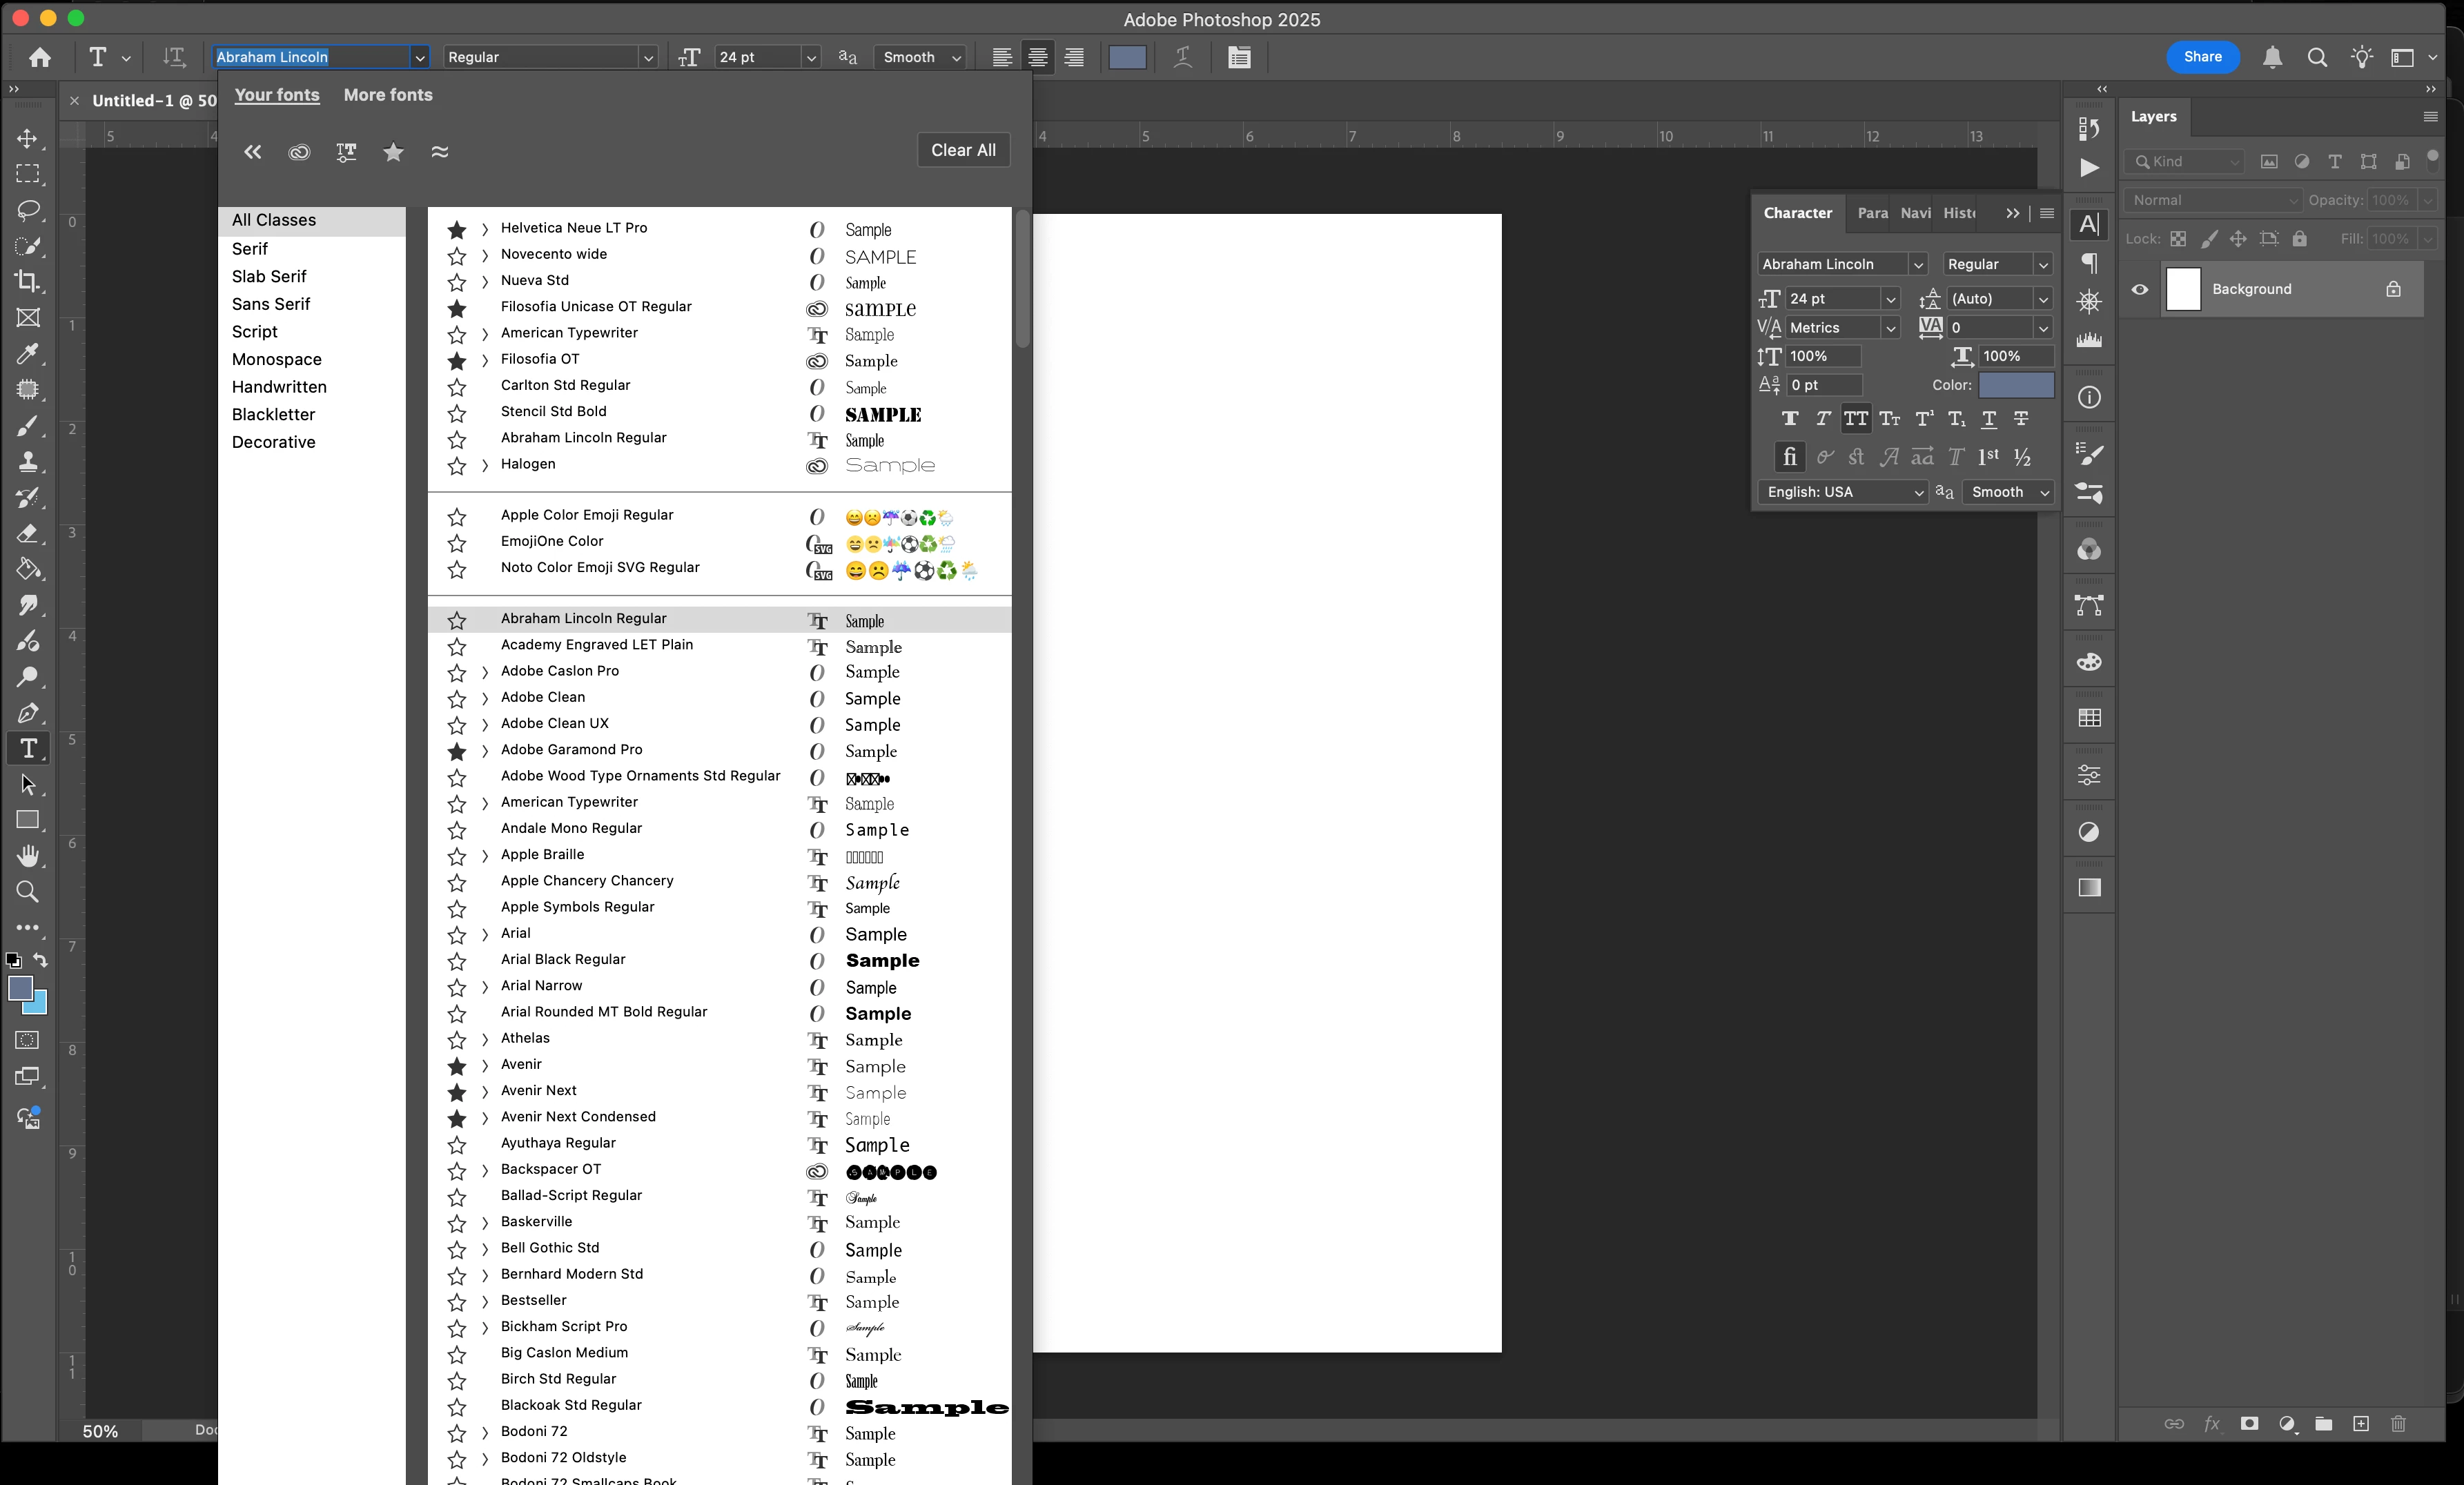Favorite the Academy Engraved LET Plain font

(x=457, y=647)
